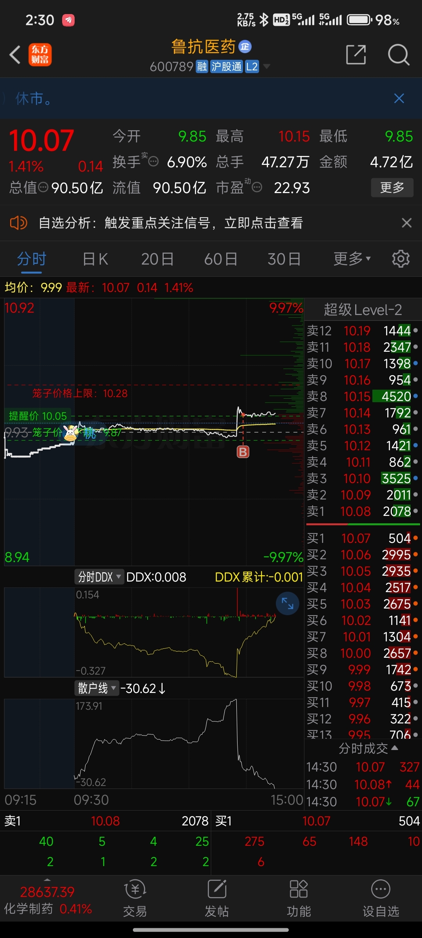The height and width of the screenshot is (938, 422).
Task: Tap the blue dot beside 卖10 row
Action: [415, 363]
